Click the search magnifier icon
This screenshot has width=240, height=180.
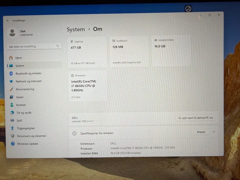click(58, 46)
